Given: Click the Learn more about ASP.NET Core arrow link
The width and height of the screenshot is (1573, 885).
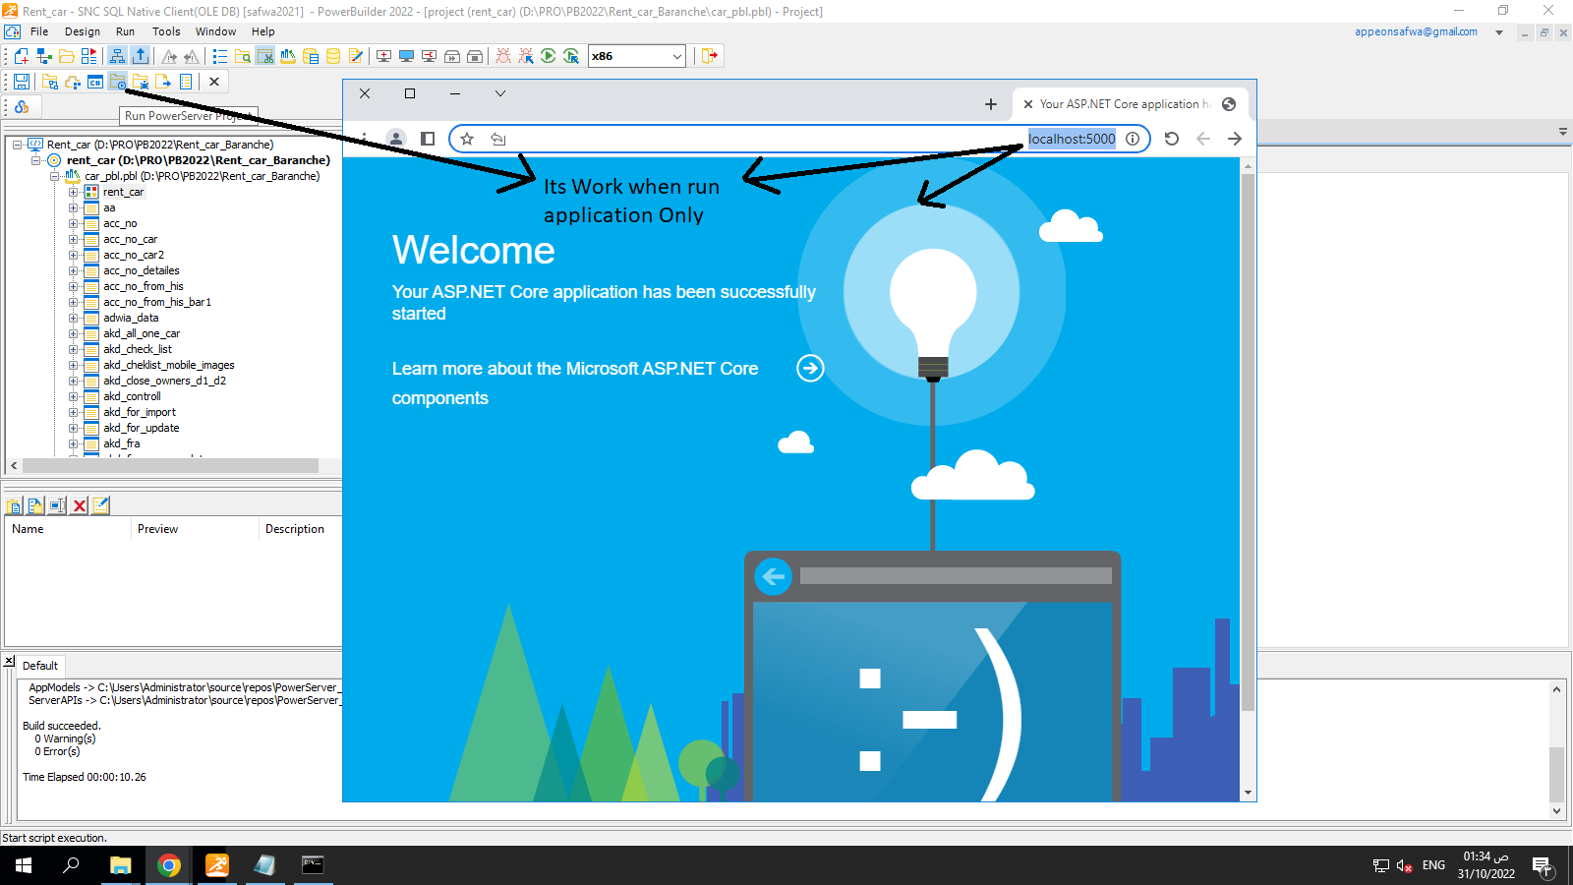Looking at the screenshot, I should point(810,368).
